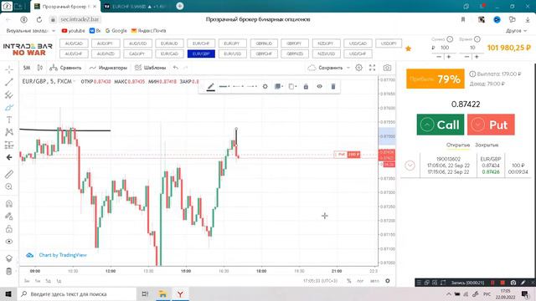Open drawing settings gear in floating toolbar
536x301 pixels.
(x=265, y=87)
